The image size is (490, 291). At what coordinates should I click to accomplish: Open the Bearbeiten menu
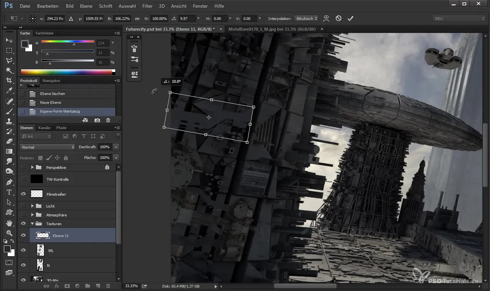pos(48,6)
